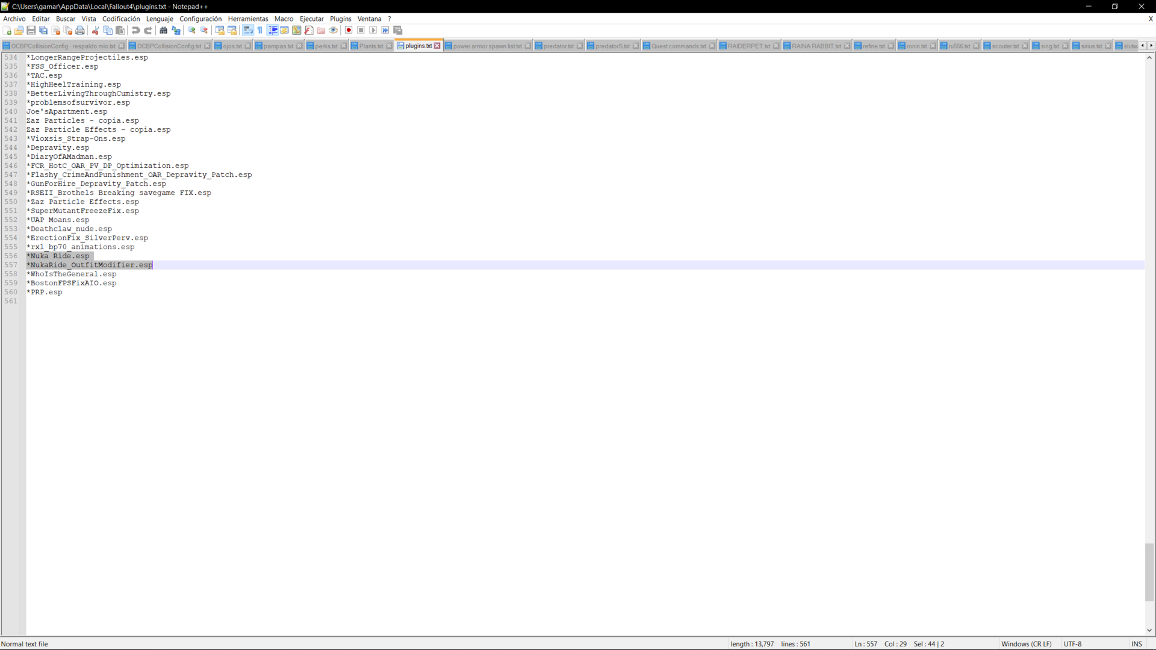Open the Replace dialog toolbar icon
The image size is (1156, 650).
[x=176, y=30]
